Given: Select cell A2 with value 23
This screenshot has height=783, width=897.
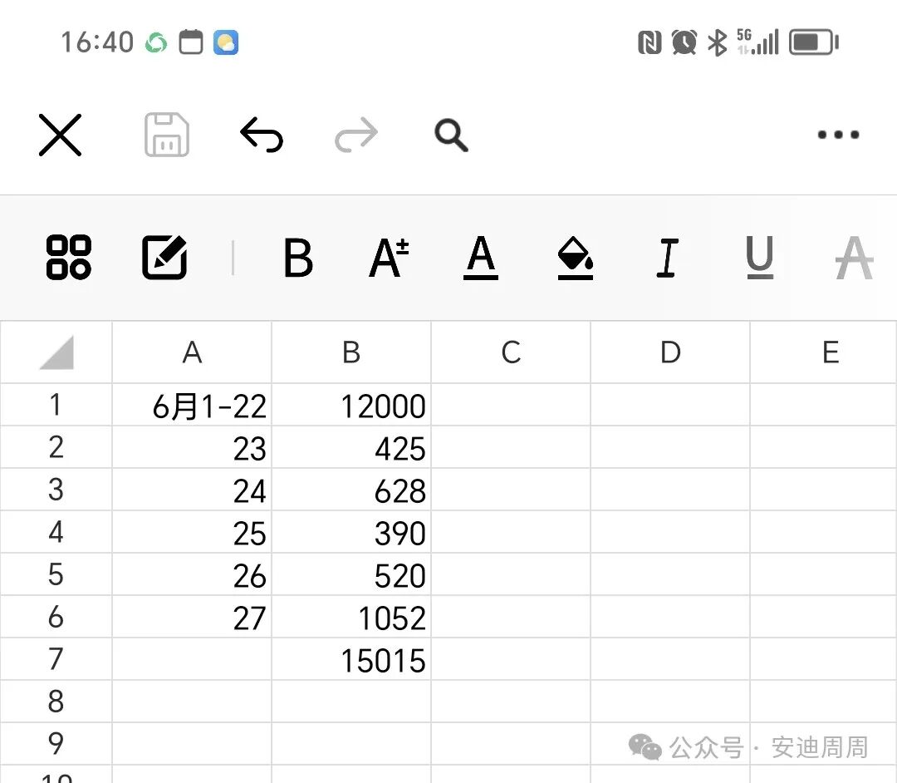Looking at the screenshot, I should (192, 447).
